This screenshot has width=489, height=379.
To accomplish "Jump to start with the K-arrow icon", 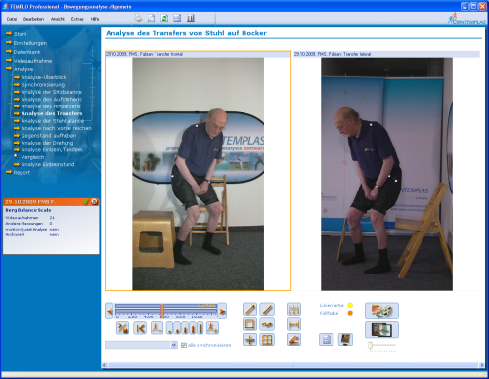I will click(140, 328).
